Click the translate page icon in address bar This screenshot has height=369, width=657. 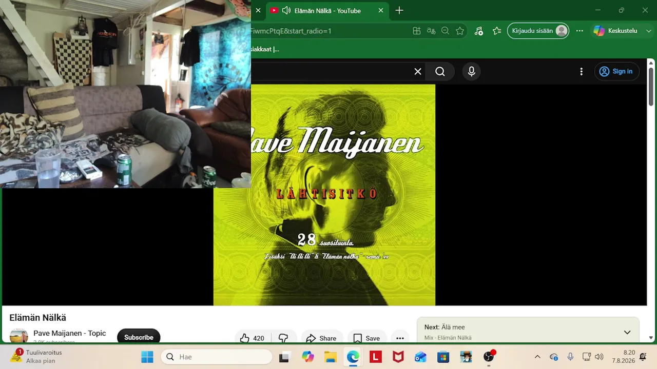(x=431, y=31)
